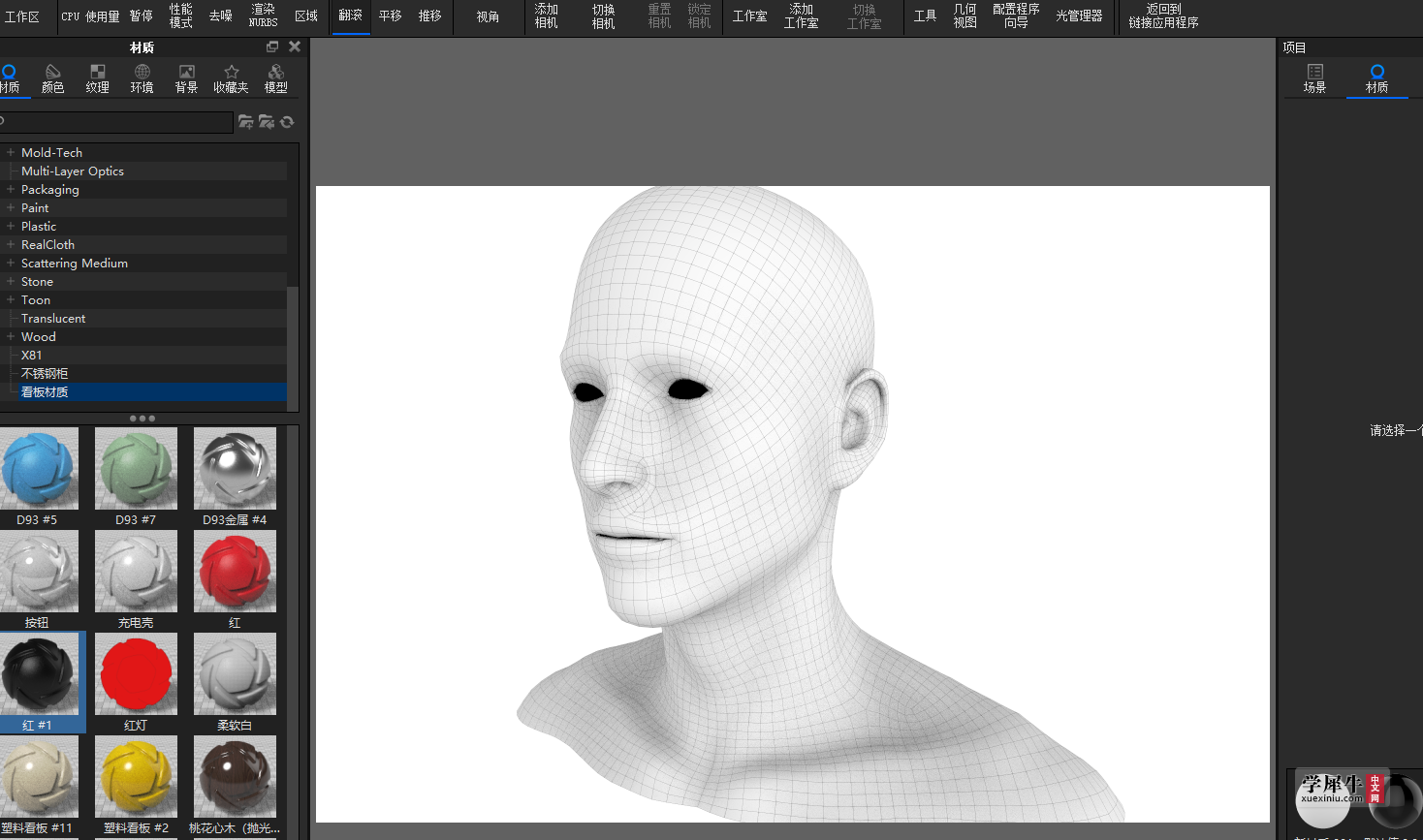Select the 充电壳 material thumbnail
Screen dimensions: 1423x840
(136, 572)
